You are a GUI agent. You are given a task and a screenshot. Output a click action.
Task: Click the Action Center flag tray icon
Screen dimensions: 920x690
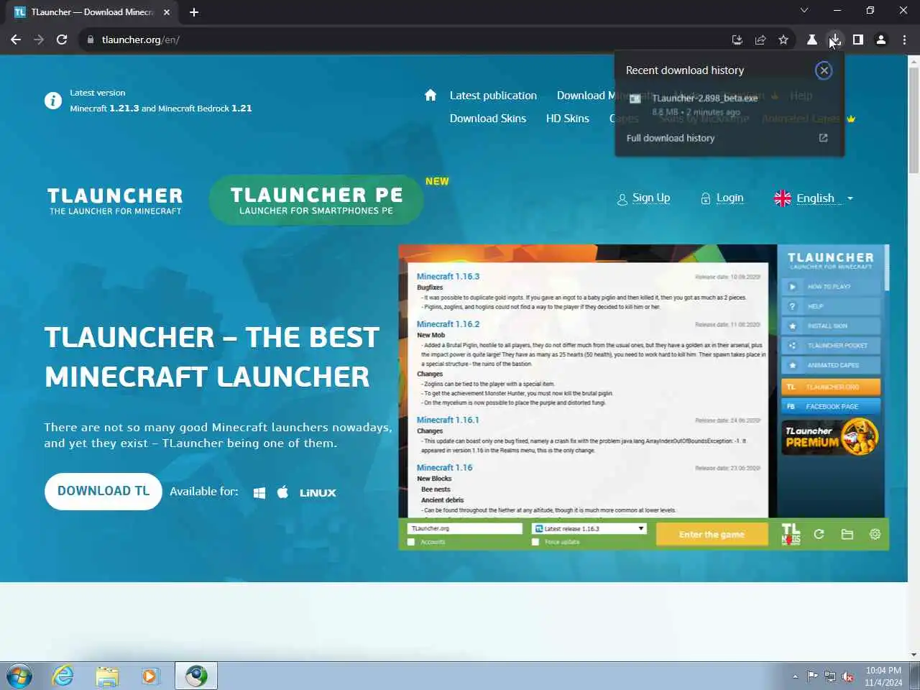[812, 676]
